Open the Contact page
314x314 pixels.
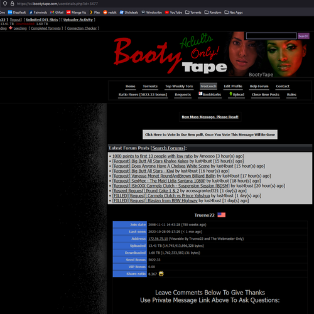click(283, 86)
